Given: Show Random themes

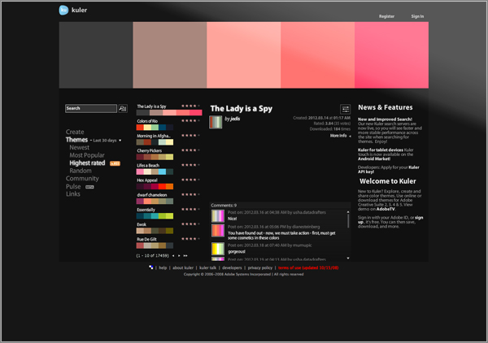Looking at the screenshot, I should click(81, 171).
